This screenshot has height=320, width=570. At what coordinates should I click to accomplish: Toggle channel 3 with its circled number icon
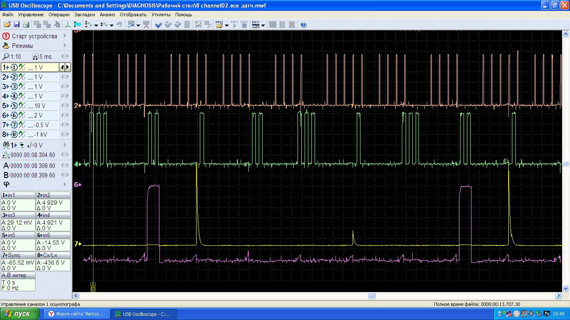click(14, 86)
